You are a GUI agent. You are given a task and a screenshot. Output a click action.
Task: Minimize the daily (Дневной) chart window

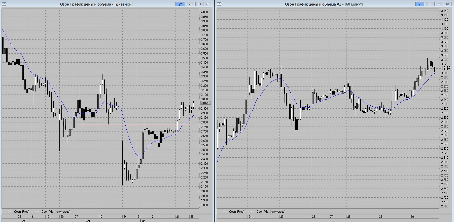pyautogui.click(x=191, y=4)
